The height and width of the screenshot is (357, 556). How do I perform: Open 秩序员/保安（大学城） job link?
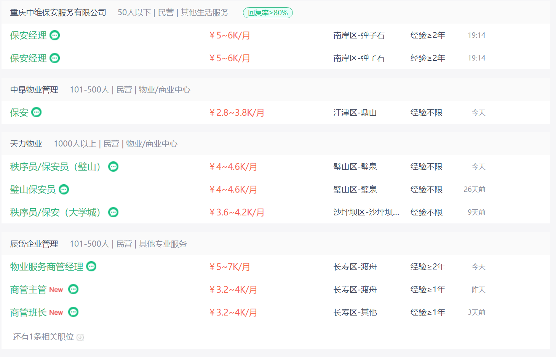(55, 212)
